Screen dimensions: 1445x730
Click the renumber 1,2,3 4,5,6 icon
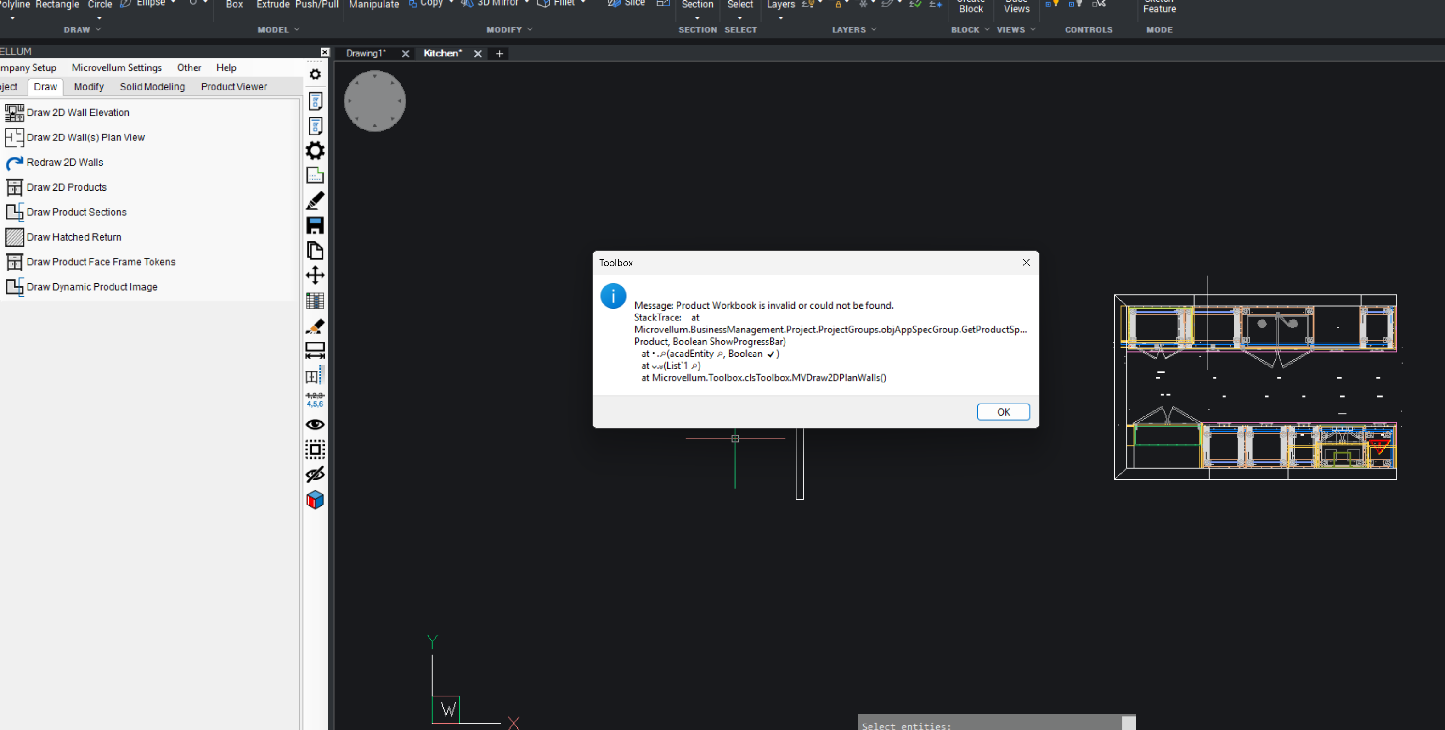315,400
